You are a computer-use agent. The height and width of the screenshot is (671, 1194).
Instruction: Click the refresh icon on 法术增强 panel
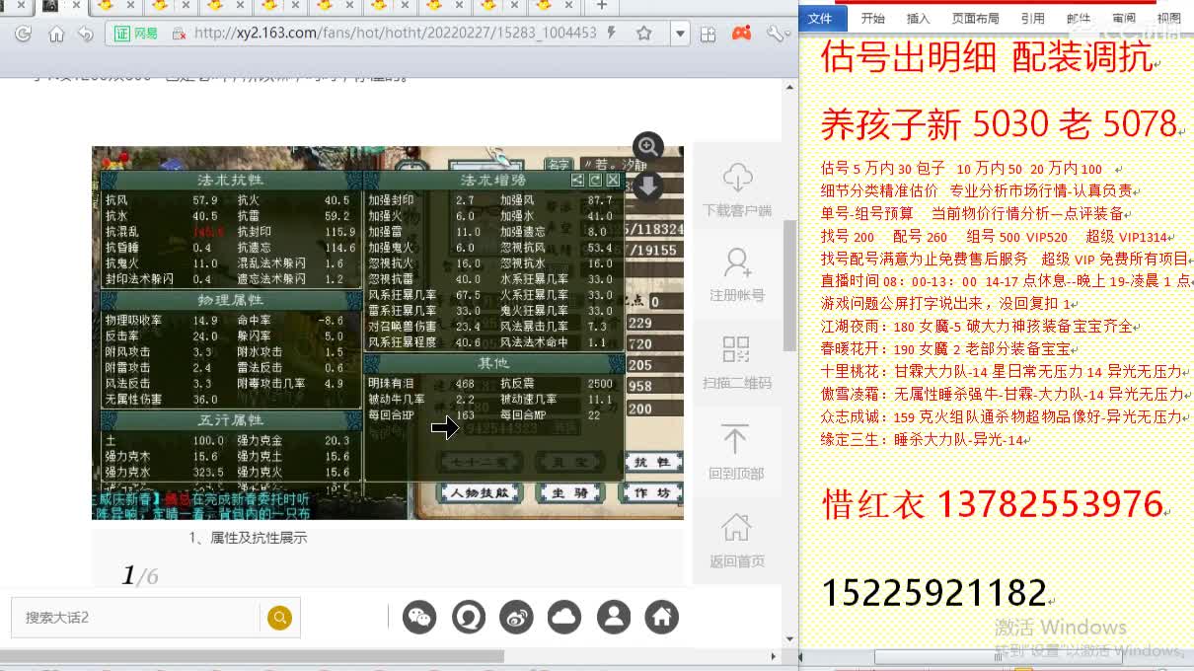pos(595,181)
